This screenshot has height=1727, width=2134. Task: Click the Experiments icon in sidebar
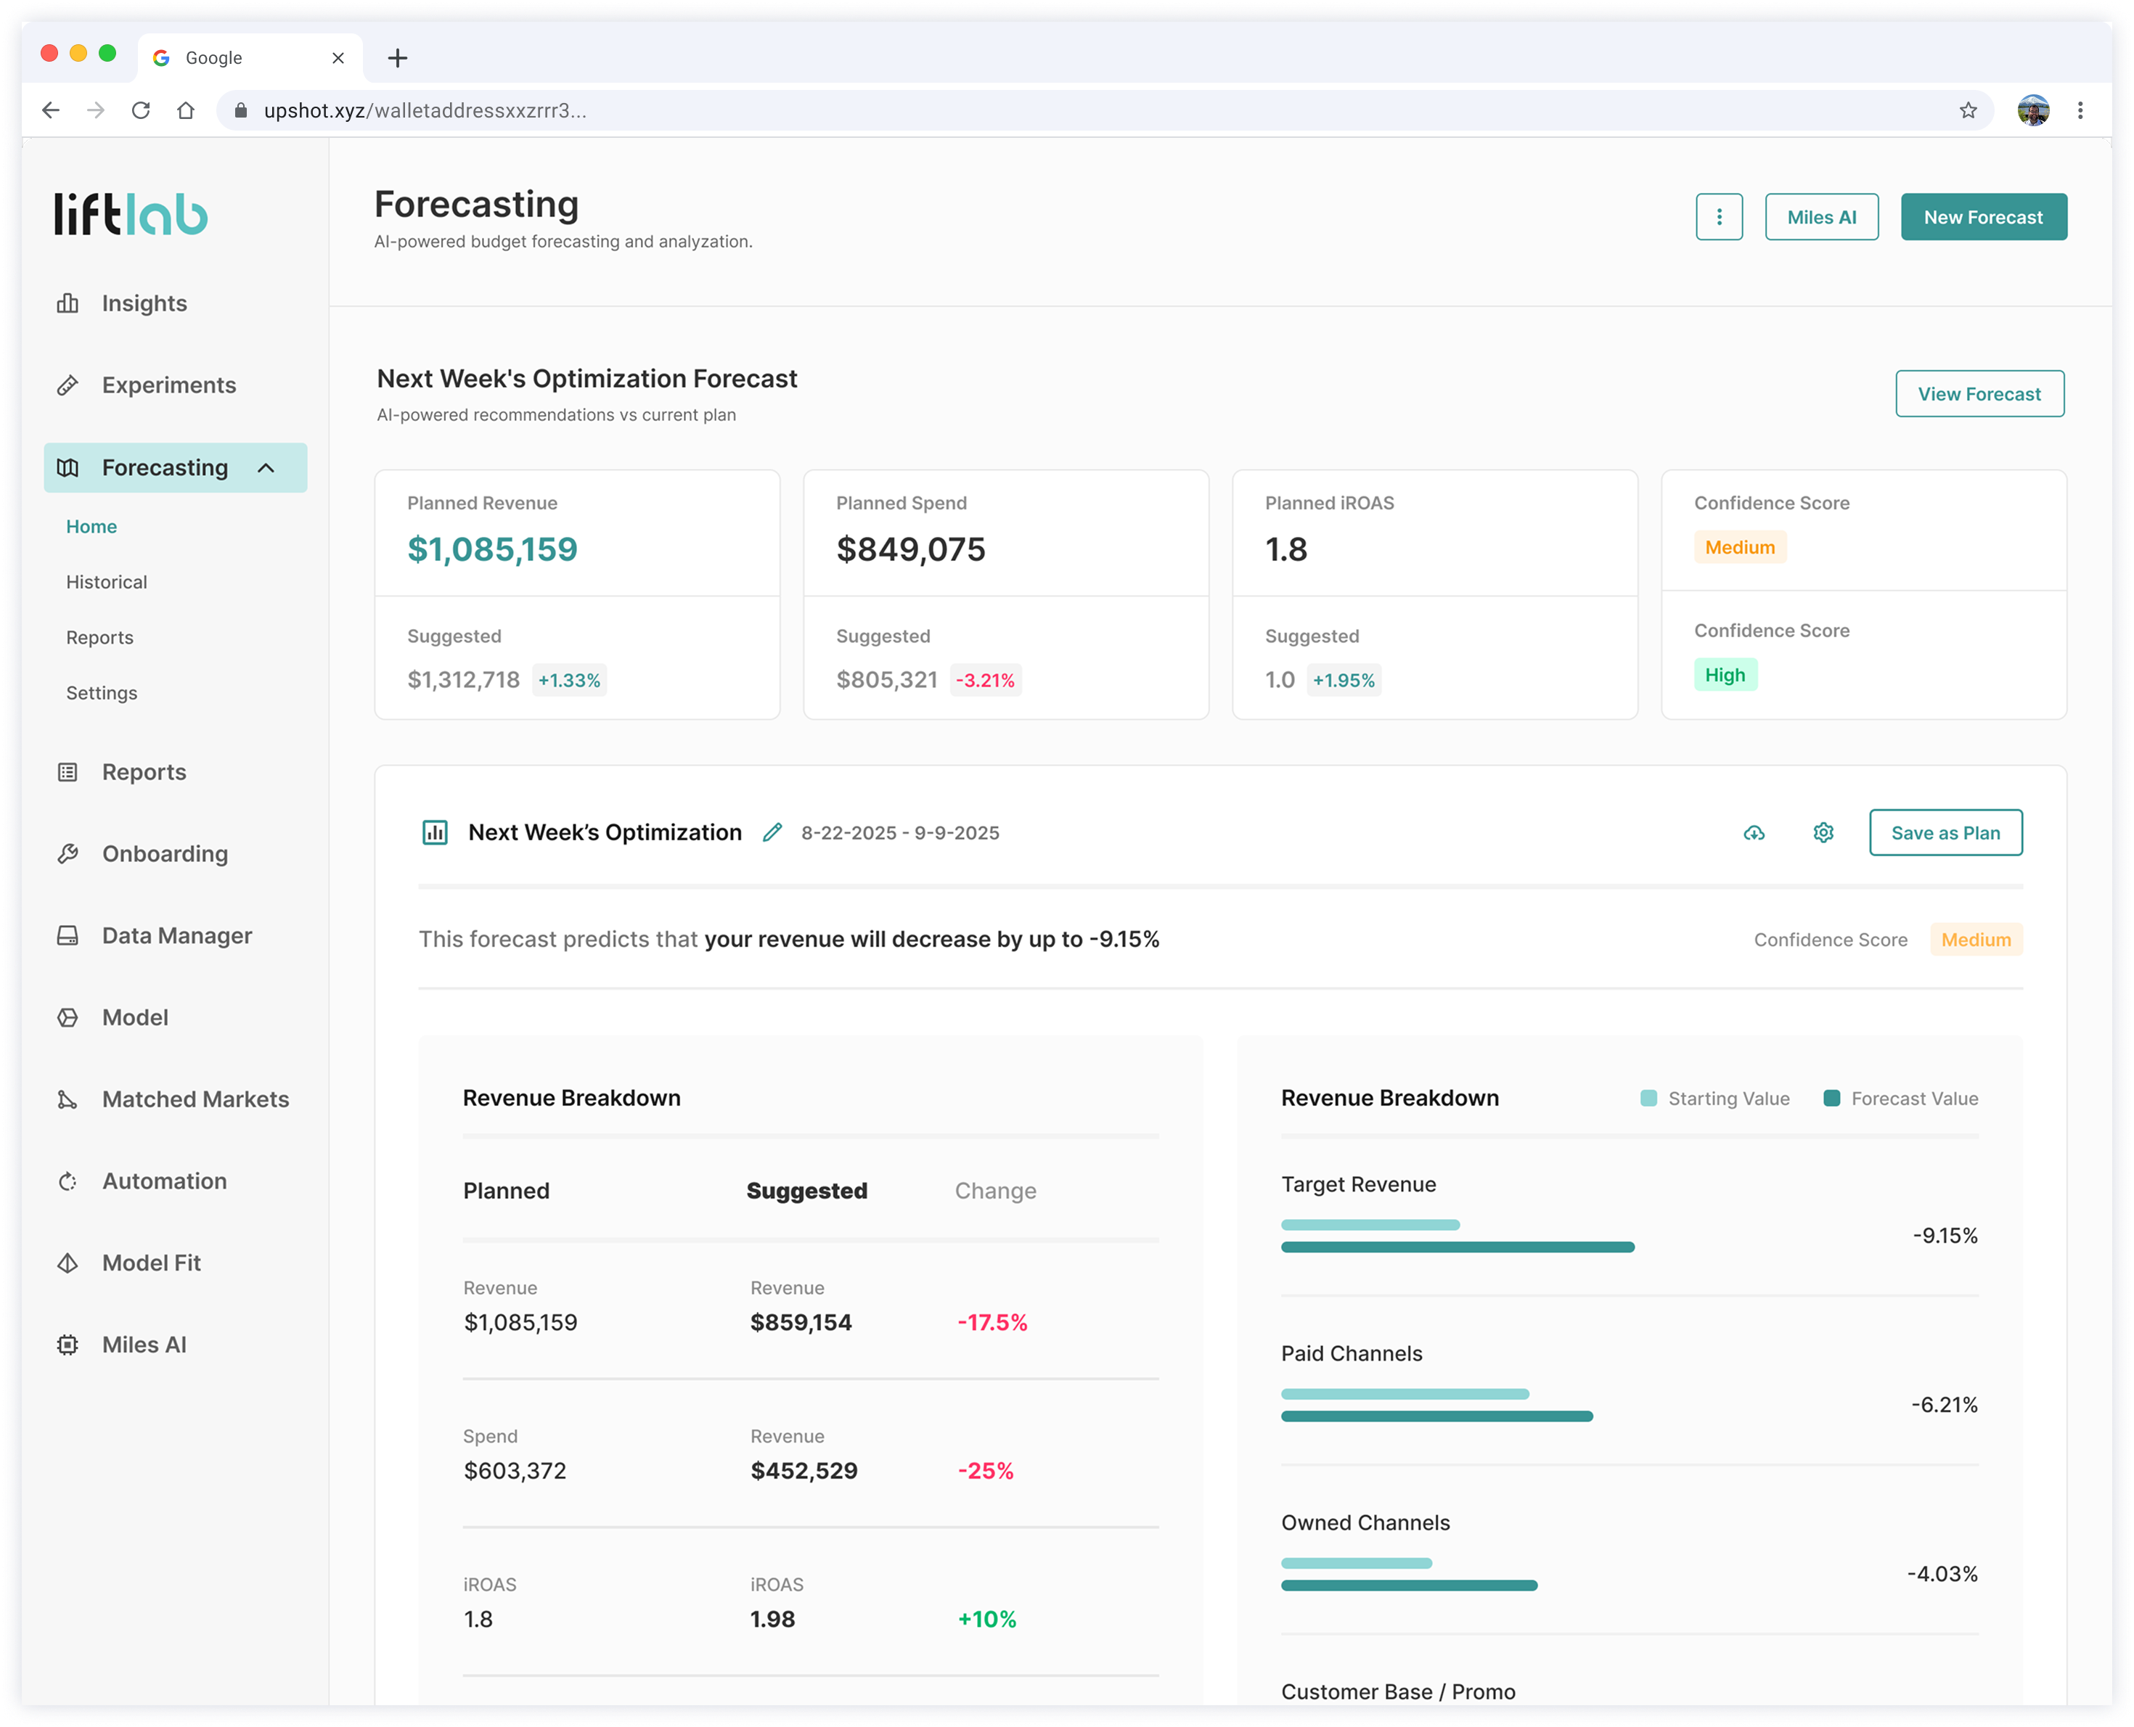click(68, 385)
